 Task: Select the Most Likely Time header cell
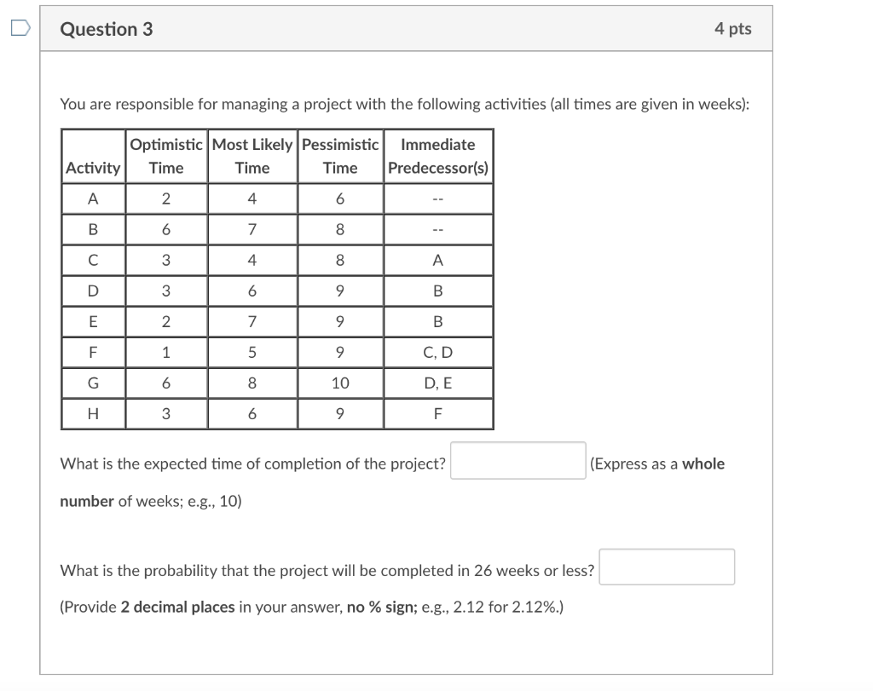tap(252, 156)
